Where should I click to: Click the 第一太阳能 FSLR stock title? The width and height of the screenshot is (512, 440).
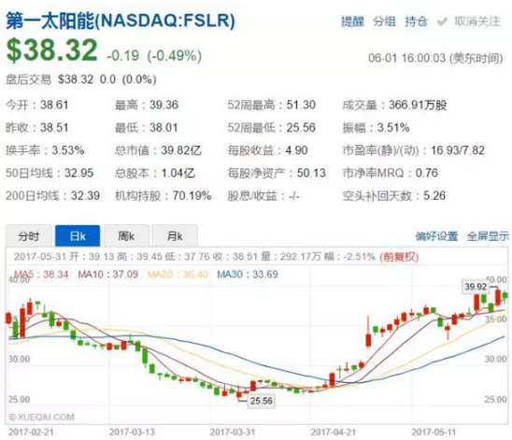tap(121, 21)
